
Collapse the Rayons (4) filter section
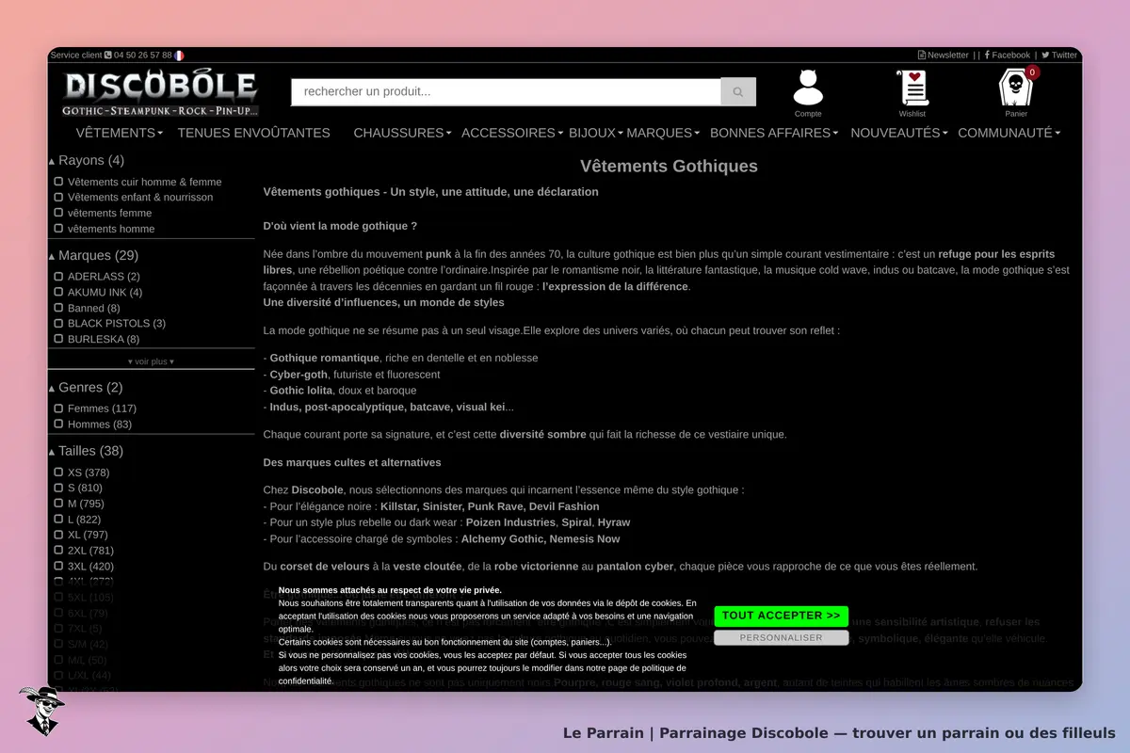point(86,161)
